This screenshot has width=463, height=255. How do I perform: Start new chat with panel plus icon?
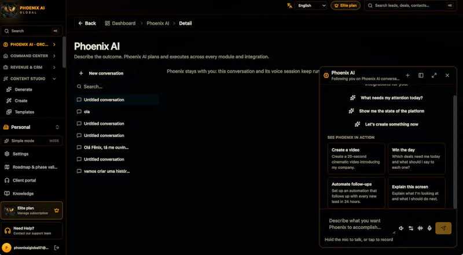407,76
